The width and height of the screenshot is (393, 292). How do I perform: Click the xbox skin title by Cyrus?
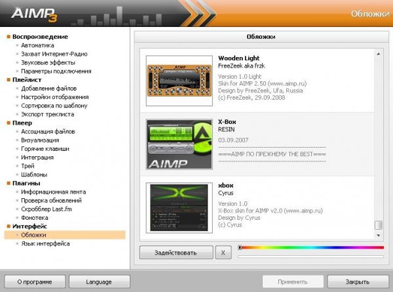click(x=226, y=186)
